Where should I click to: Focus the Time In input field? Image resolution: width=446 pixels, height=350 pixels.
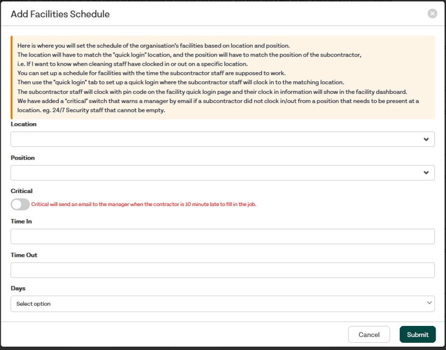point(222,237)
